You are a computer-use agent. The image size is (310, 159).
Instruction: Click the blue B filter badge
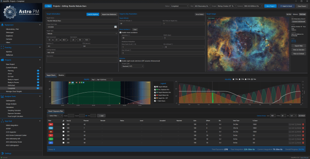pyautogui.click(x=50, y=142)
